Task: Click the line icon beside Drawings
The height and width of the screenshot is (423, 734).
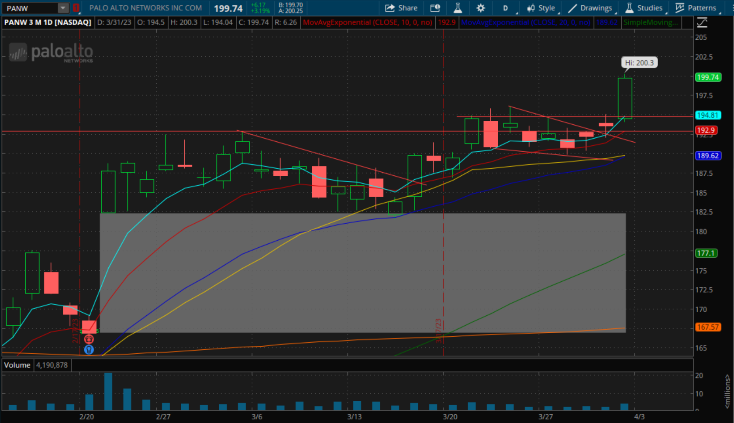Action: tap(572, 8)
